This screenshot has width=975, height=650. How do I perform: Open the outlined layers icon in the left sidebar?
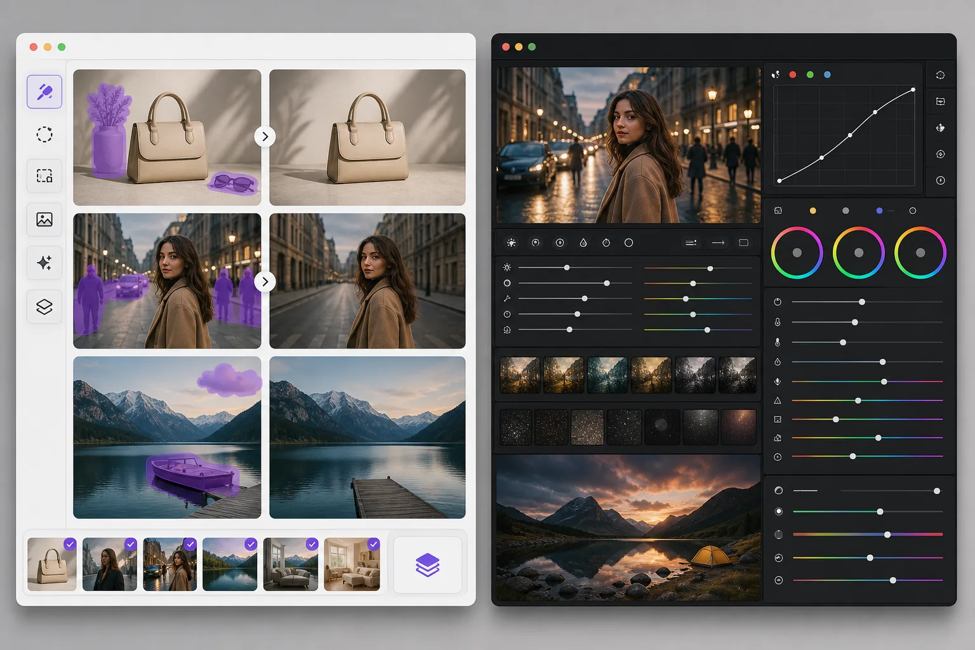pyautogui.click(x=44, y=307)
